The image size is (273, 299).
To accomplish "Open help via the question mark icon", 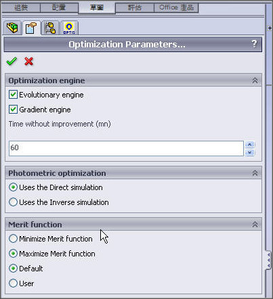I will (254, 43).
